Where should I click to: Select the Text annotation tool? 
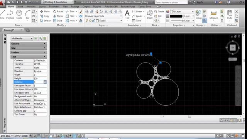point(127,15)
